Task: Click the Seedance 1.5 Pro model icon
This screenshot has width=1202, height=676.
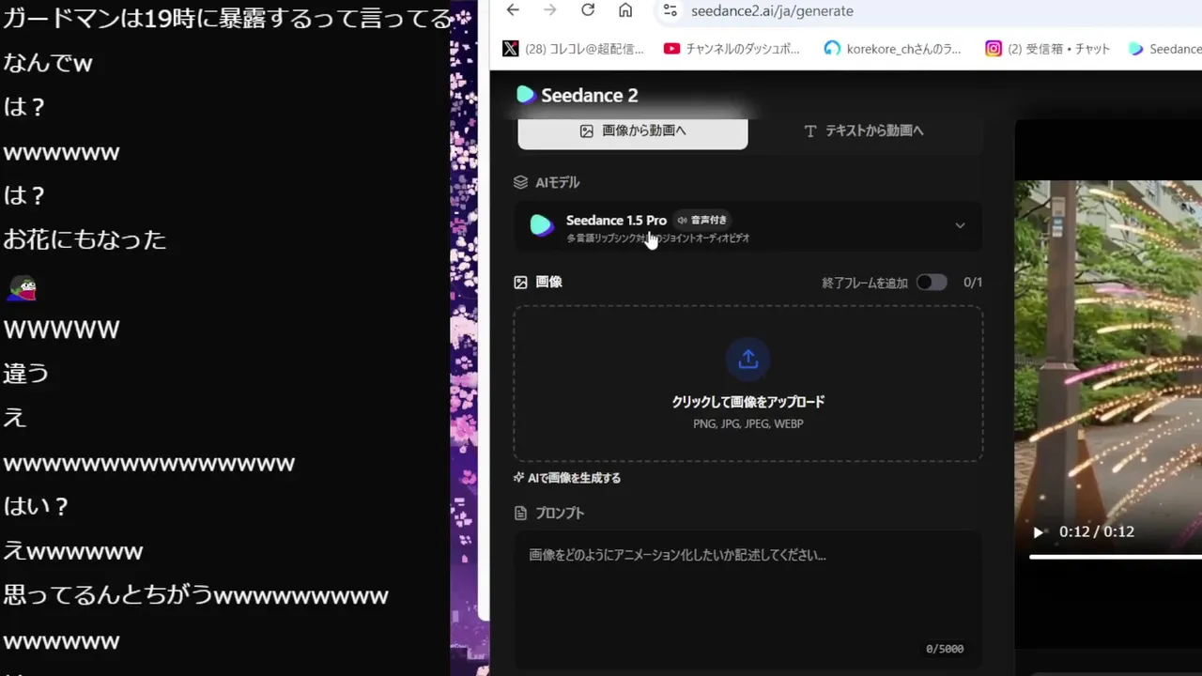Action: point(542,225)
